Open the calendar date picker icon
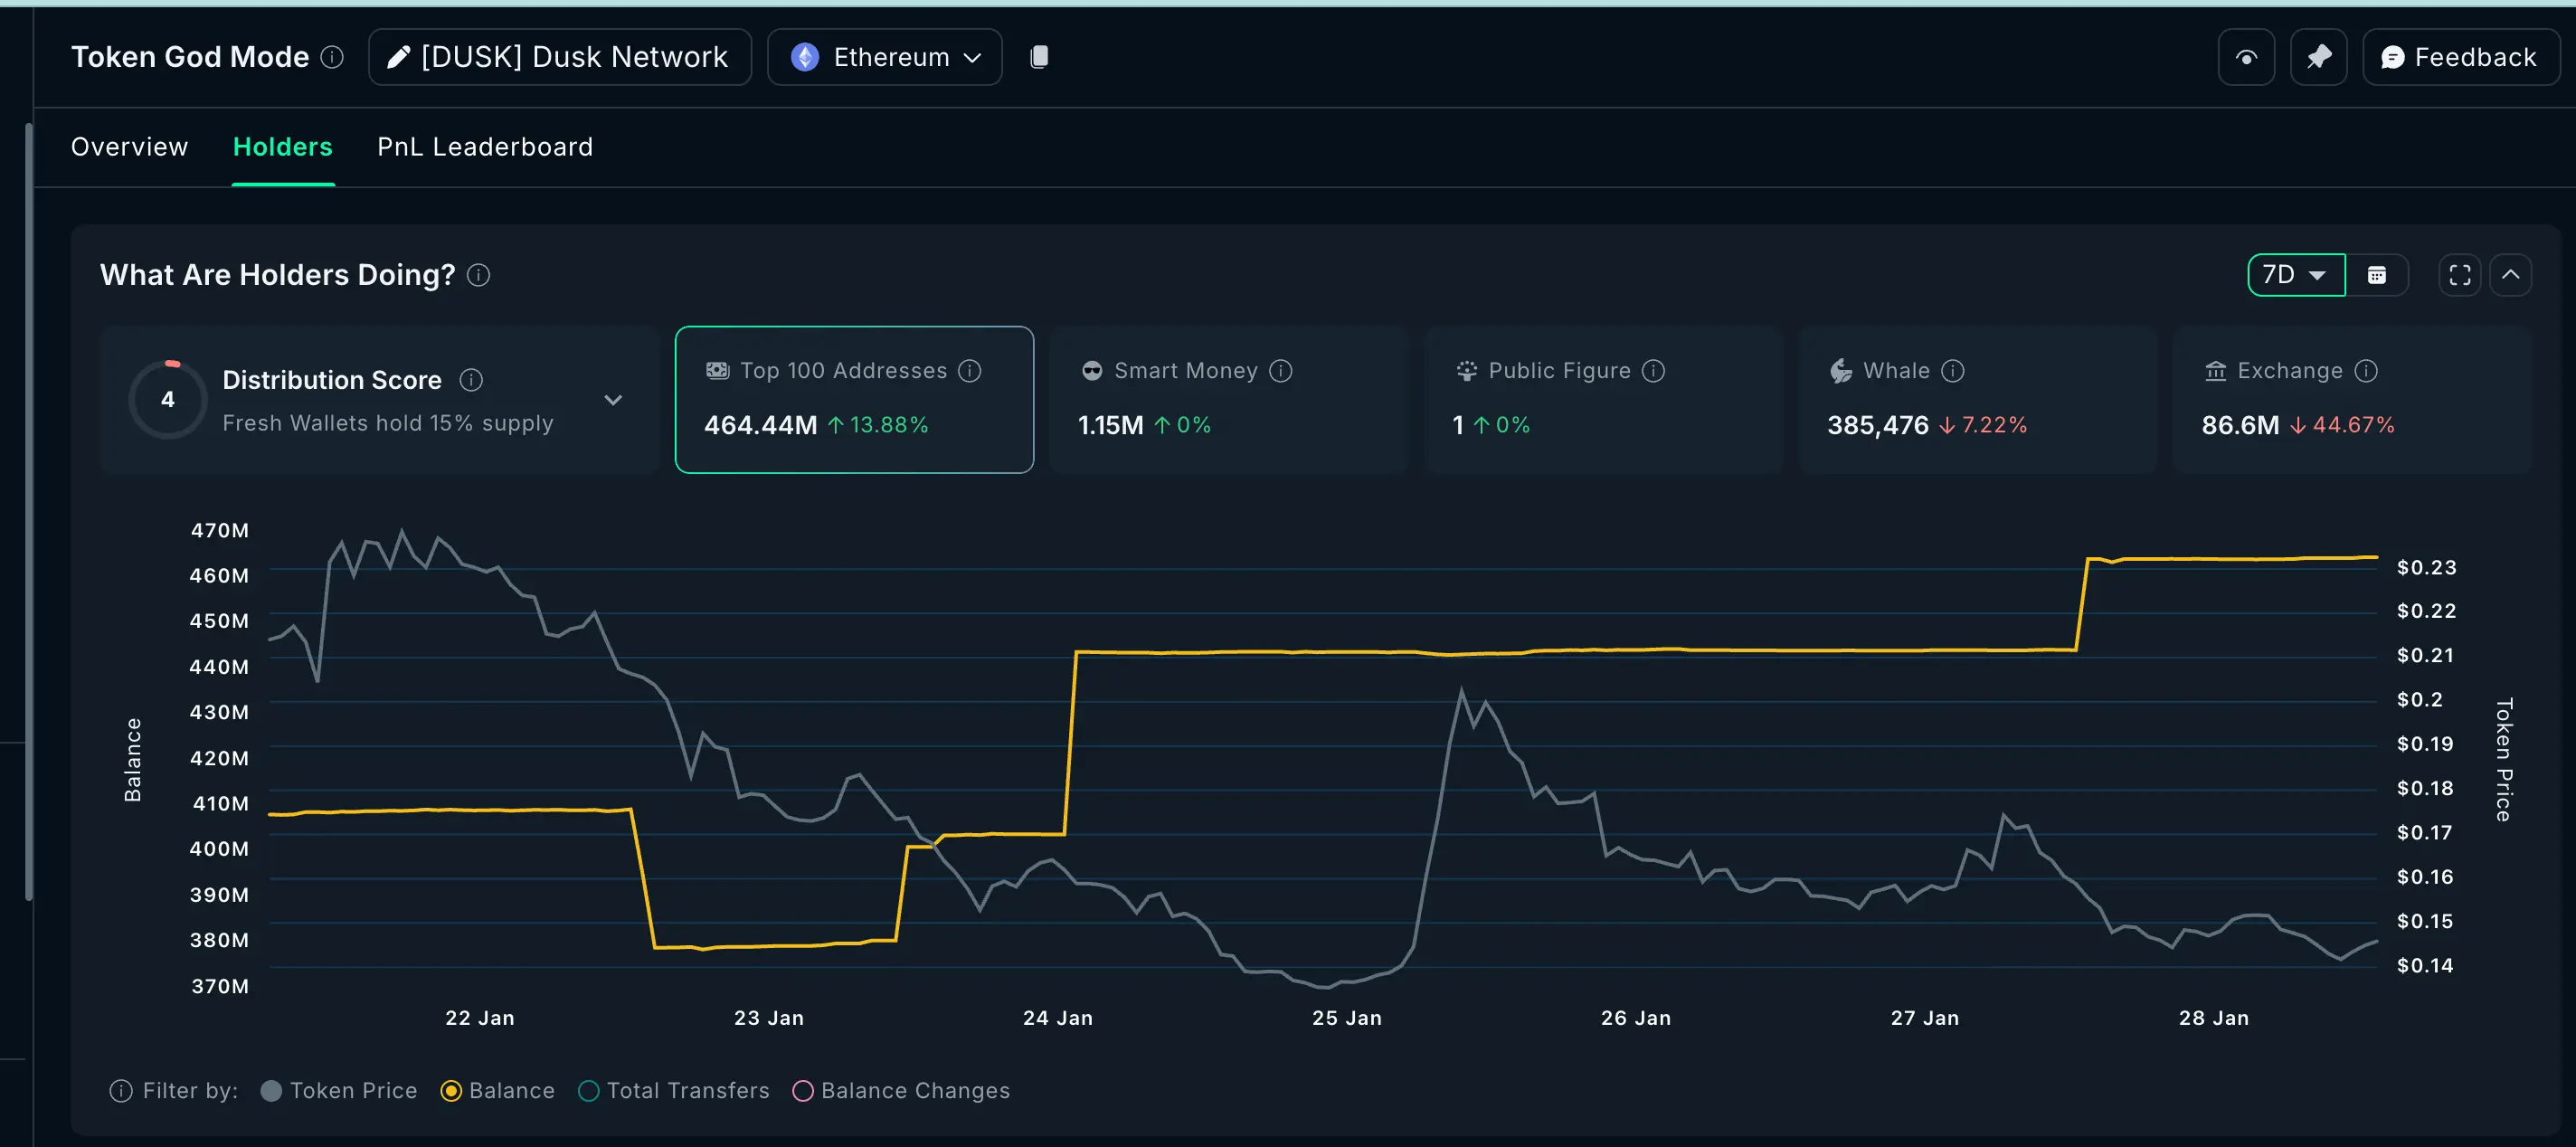This screenshot has height=1147, width=2576. tap(2377, 275)
